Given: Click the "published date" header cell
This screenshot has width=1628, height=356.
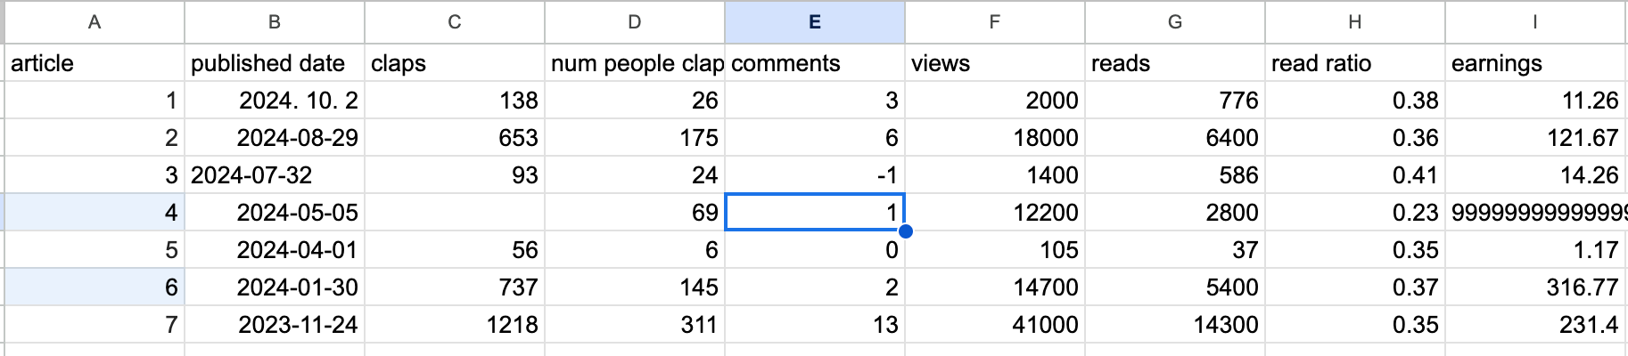Looking at the screenshot, I should click(x=275, y=63).
